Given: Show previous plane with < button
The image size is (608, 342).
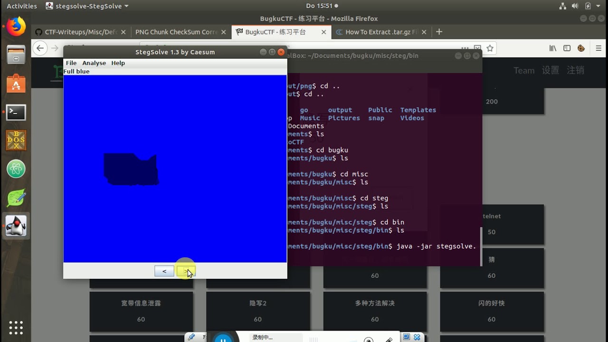Looking at the screenshot, I should point(164,271).
